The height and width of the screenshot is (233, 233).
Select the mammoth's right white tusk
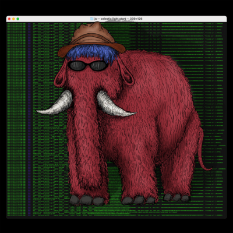pos(115,104)
